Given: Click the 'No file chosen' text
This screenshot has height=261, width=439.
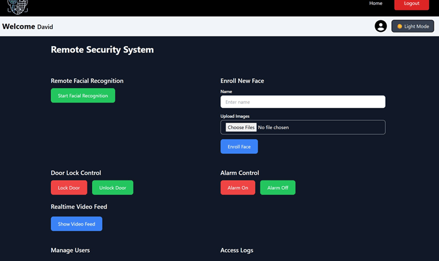Looking at the screenshot, I should click(x=273, y=127).
